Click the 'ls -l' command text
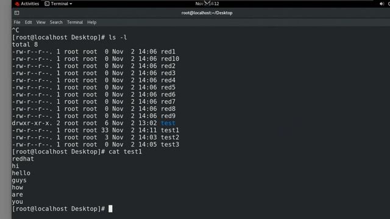This screenshot has height=219, width=390. [118, 38]
